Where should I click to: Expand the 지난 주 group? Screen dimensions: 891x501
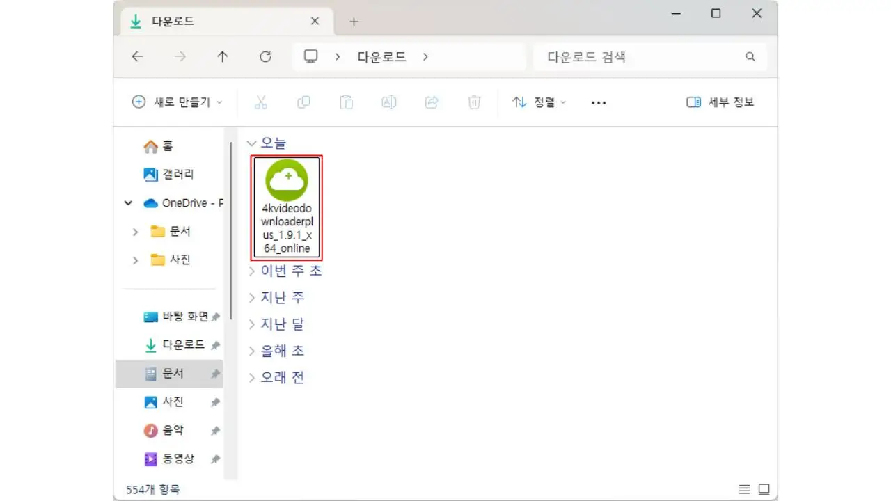tap(252, 298)
